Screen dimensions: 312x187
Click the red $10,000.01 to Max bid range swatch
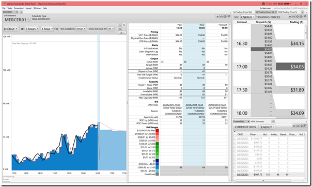(157, 131)
